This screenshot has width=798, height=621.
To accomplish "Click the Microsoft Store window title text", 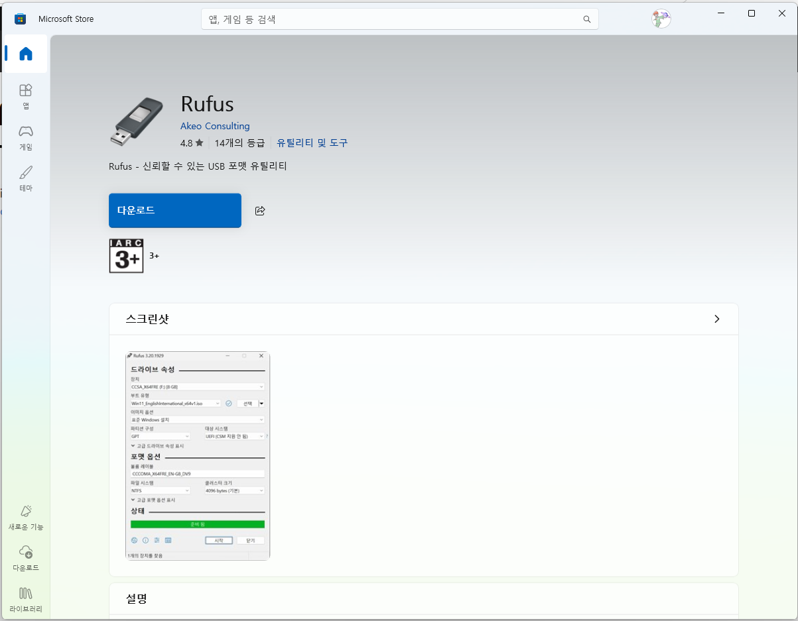I will (x=66, y=19).
